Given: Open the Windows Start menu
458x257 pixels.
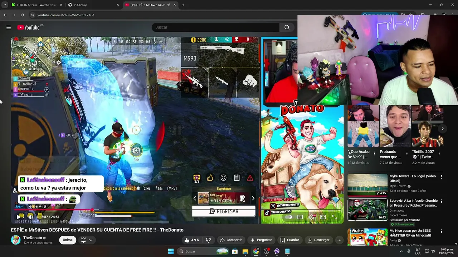Looking at the screenshot, I should pos(171,251).
